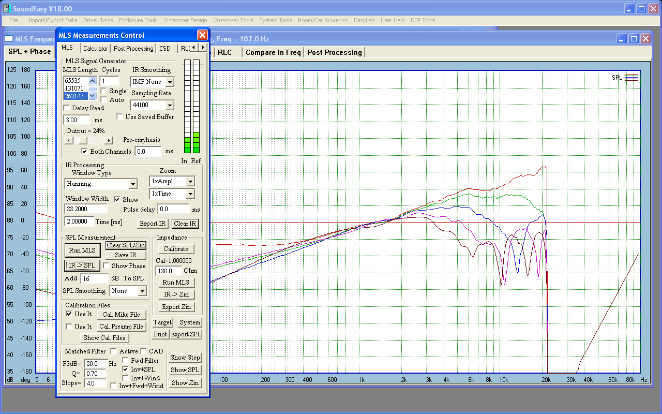Switch to the Calculator tab

click(x=96, y=49)
